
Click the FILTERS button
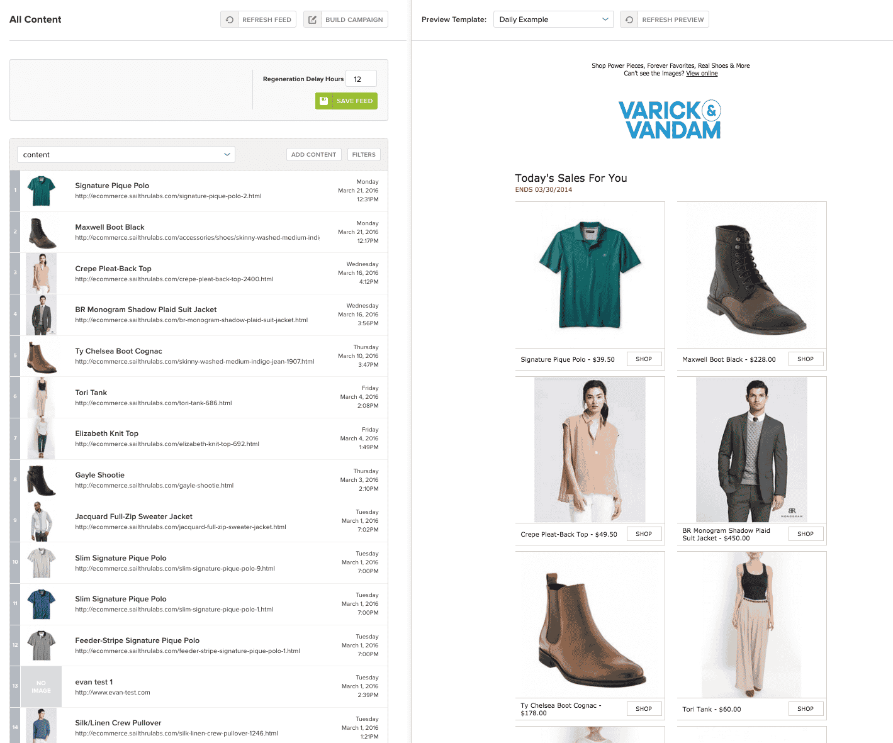point(364,155)
